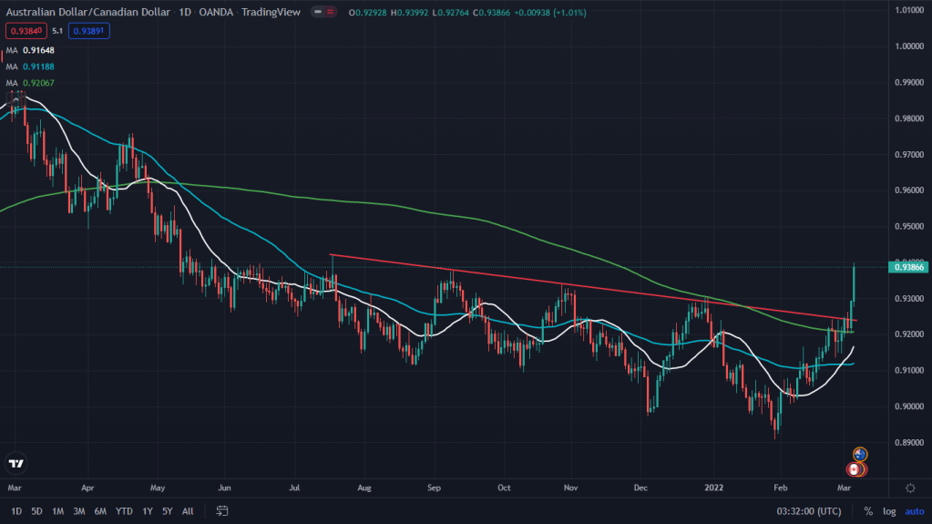Open the TradingView logo link
Screen dimensions: 932x524
15,463
